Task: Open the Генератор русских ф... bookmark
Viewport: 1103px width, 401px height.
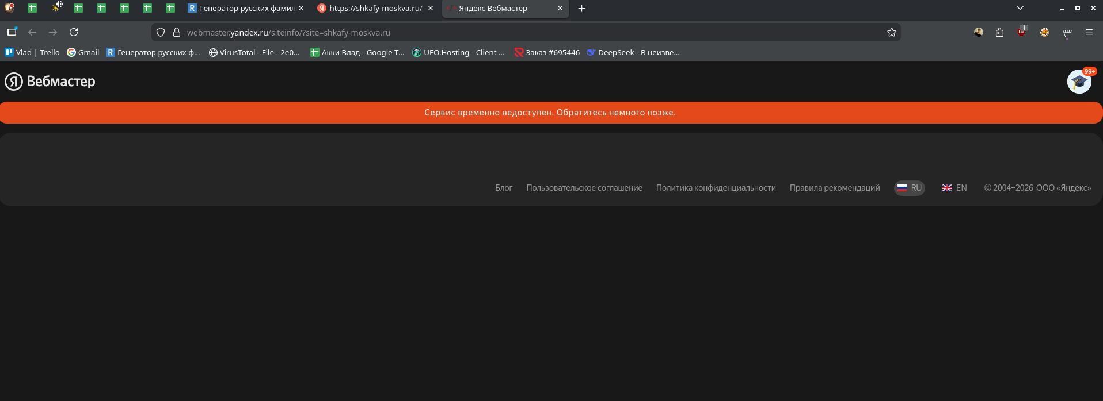Action: (x=153, y=52)
